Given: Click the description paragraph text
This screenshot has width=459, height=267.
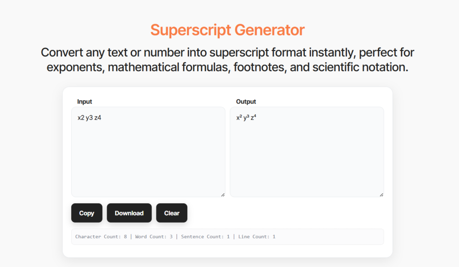Looking at the screenshot, I should click(228, 60).
